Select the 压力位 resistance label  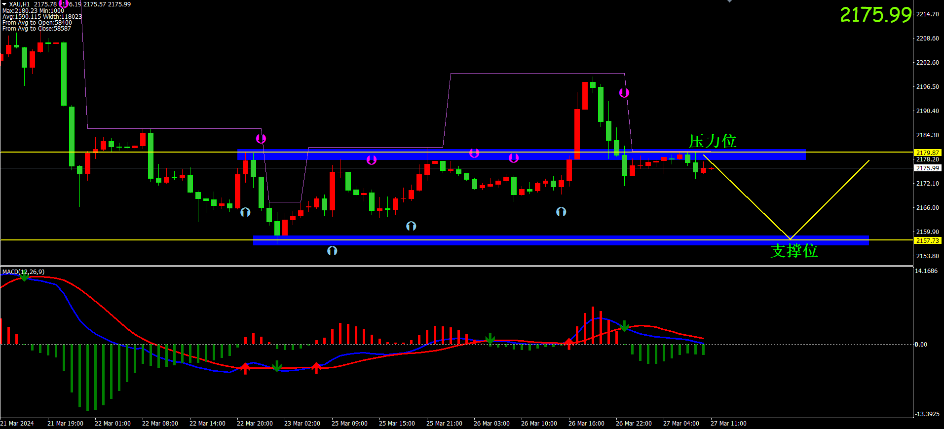[x=713, y=141]
